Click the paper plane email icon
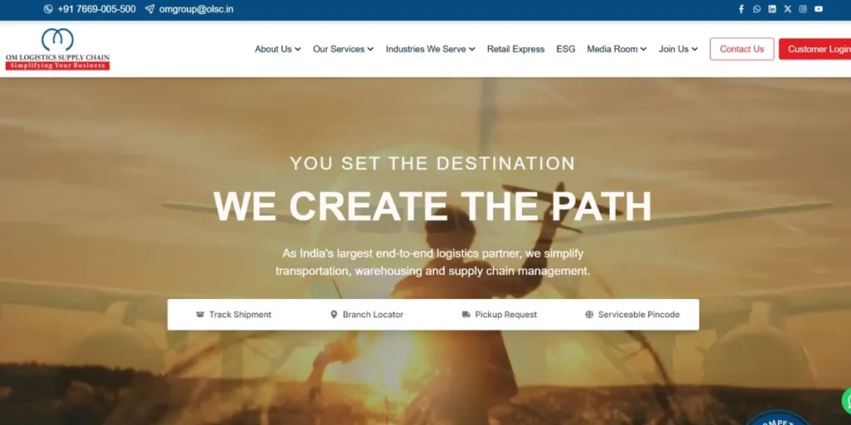Viewport: 851px width, 425px height. tap(150, 9)
